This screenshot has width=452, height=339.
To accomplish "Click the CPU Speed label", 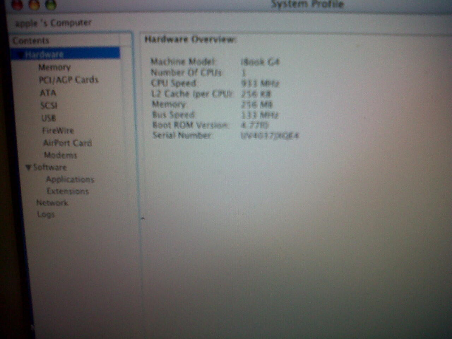I will pos(174,83).
